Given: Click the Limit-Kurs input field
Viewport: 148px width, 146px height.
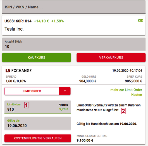Looking at the screenshot, I should (x=38, y=107).
